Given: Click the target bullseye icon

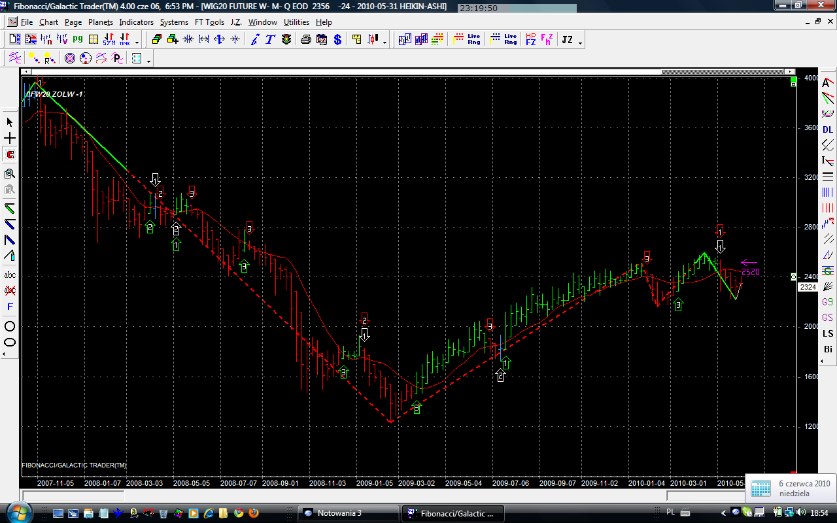Looking at the screenshot, I should tap(70, 59).
